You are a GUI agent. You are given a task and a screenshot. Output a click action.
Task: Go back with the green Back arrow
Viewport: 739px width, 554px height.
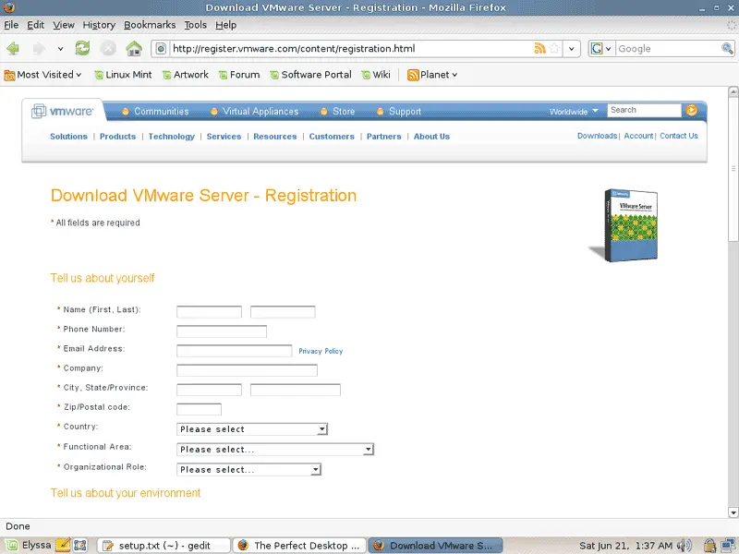13,48
